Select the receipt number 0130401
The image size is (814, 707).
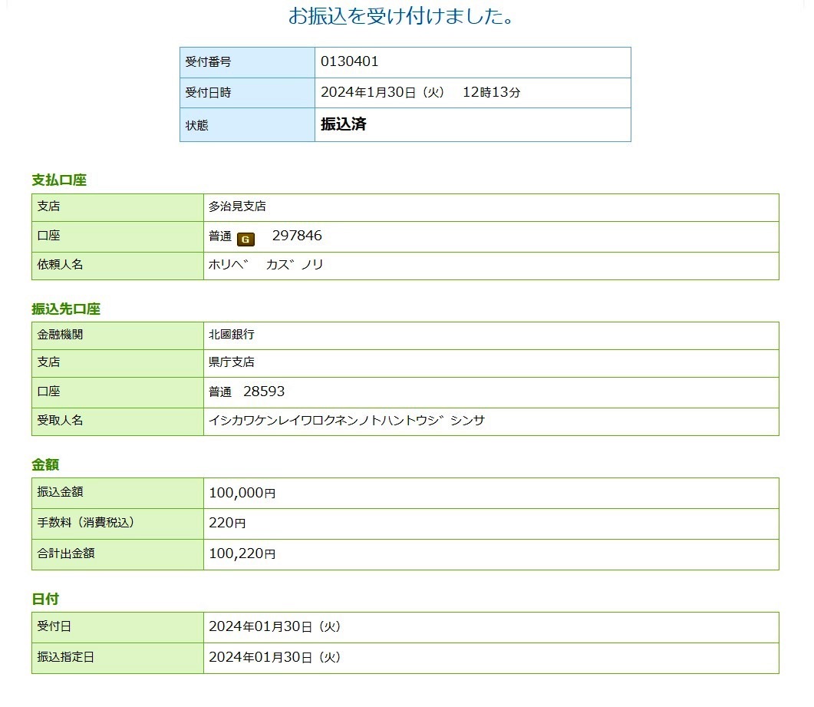click(x=350, y=62)
